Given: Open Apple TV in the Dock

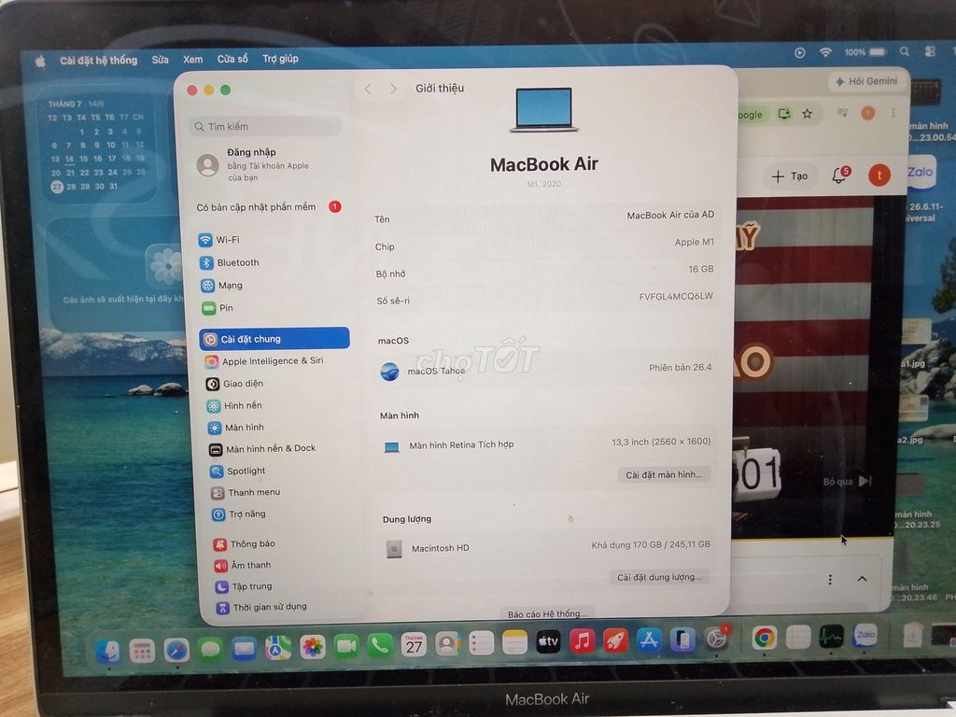Looking at the screenshot, I should (547, 641).
